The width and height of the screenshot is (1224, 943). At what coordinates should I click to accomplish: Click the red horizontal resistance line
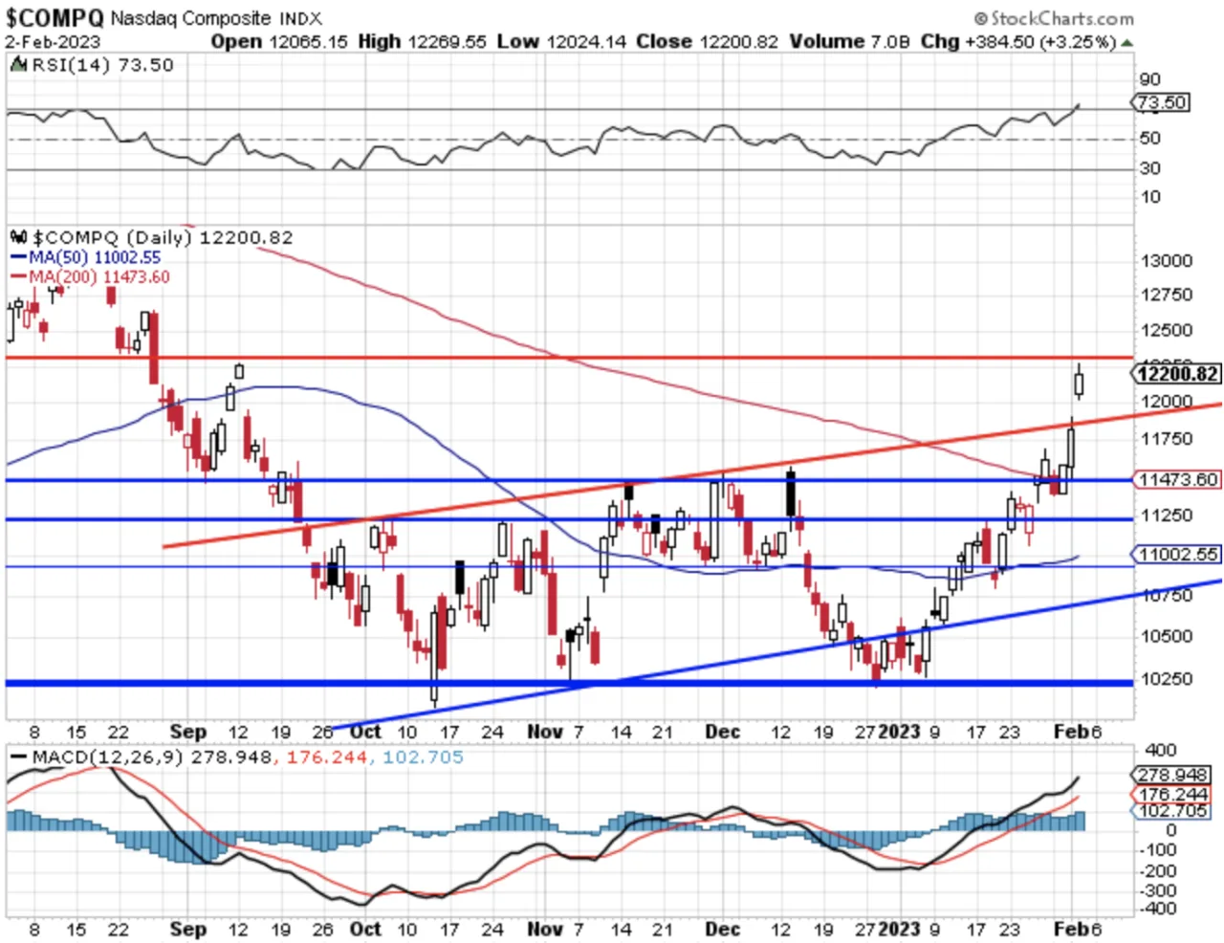pos(570,358)
